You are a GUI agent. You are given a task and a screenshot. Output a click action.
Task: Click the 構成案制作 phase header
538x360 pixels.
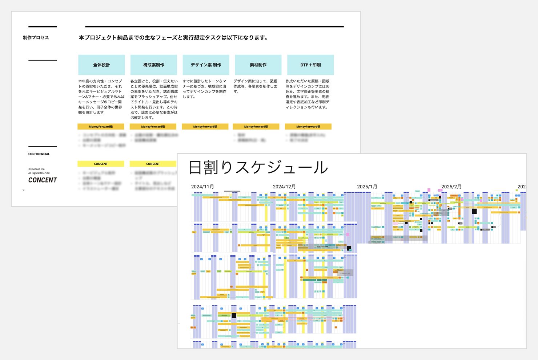[x=153, y=65]
